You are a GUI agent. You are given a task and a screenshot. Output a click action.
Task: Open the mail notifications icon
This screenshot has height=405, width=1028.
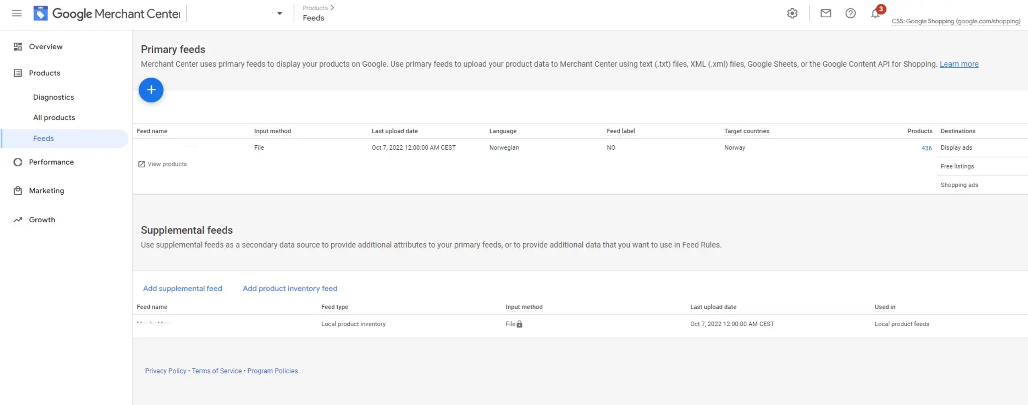pos(825,13)
